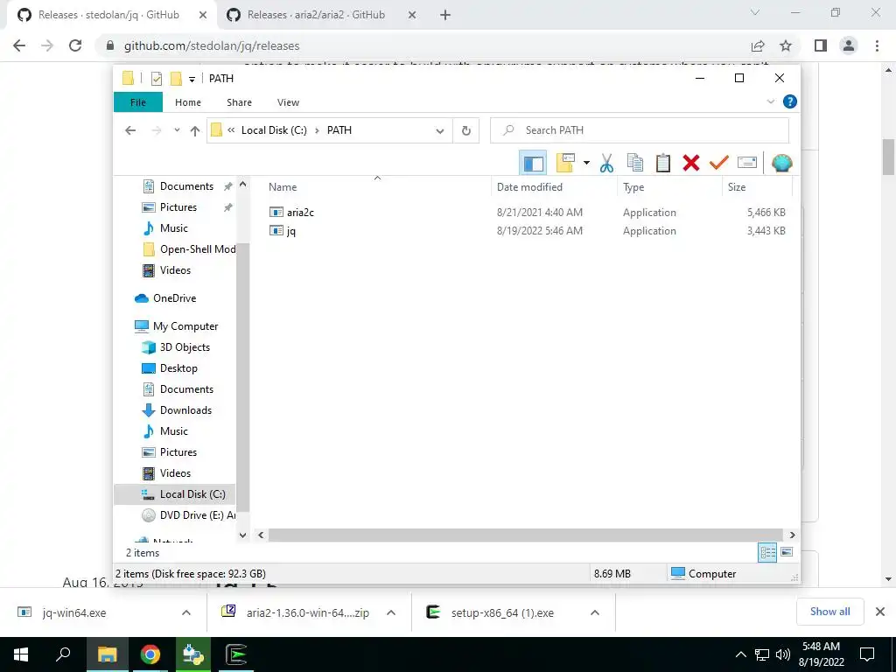
Task: Open Windows Start menu
Action: (x=21, y=654)
